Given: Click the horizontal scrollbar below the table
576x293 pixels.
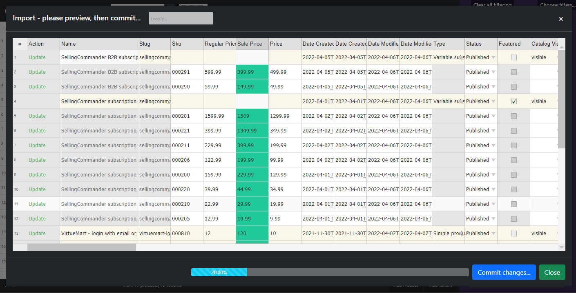Looking at the screenshot, I should (x=82, y=247).
